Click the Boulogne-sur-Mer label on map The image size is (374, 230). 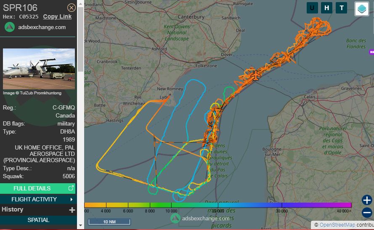[272, 152]
